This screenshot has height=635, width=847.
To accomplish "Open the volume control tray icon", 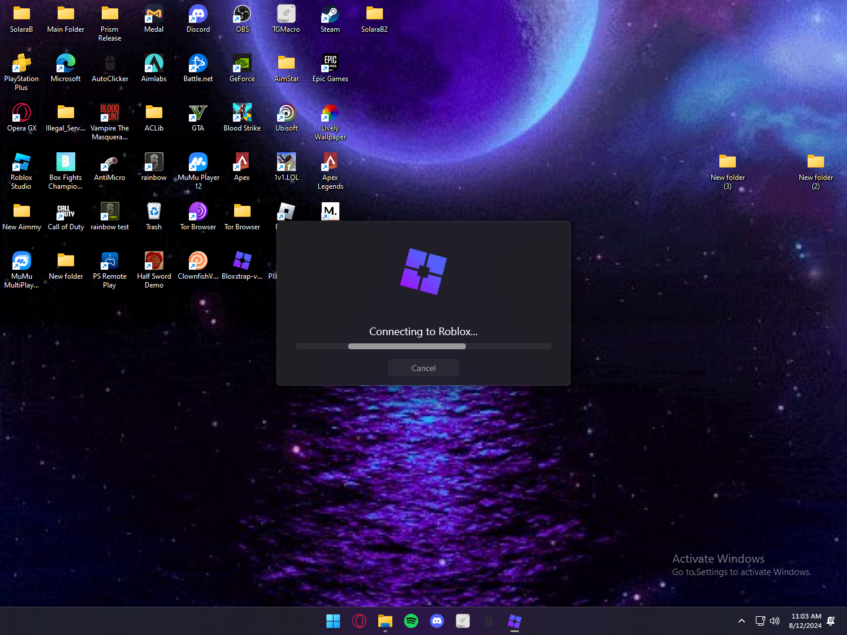I will click(775, 621).
